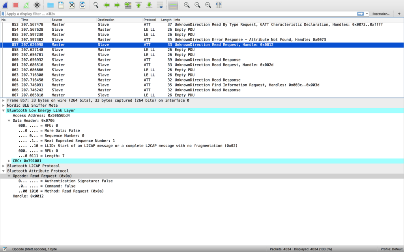
Task: Zoom in the main window text
Action: [x=187, y=5]
